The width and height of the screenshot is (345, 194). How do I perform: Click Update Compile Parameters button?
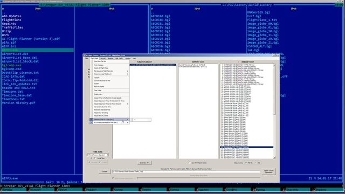pos(268,171)
